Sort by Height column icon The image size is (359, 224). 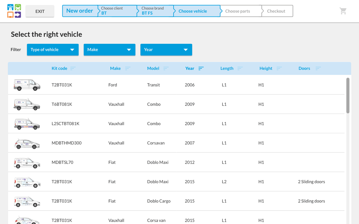pos(279,68)
